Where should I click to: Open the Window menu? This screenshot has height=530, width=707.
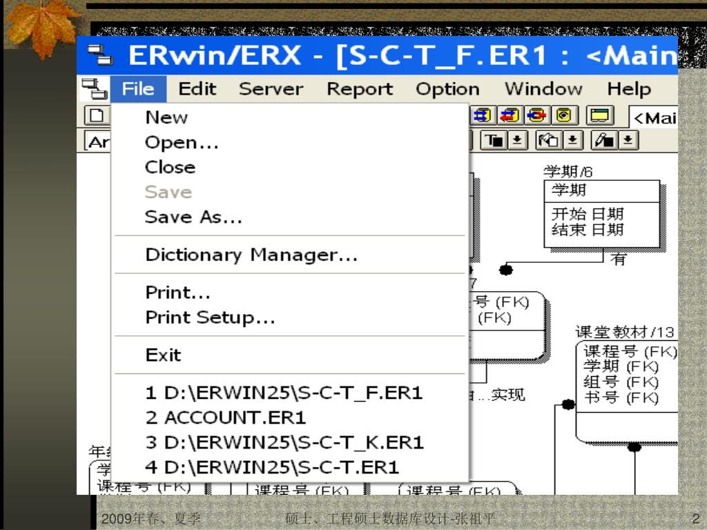(x=543, y=89)
